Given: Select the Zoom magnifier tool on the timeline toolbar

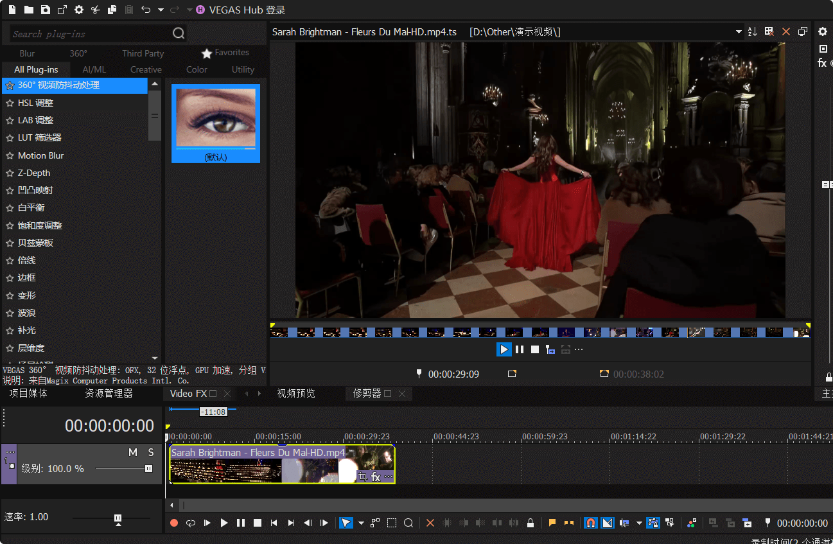Looking at the screenshot, I should [408, 523].
